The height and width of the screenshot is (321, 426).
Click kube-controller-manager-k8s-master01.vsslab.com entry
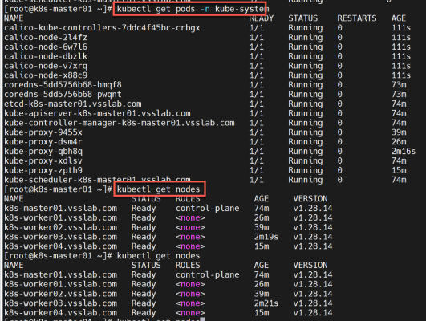(120, 123)
